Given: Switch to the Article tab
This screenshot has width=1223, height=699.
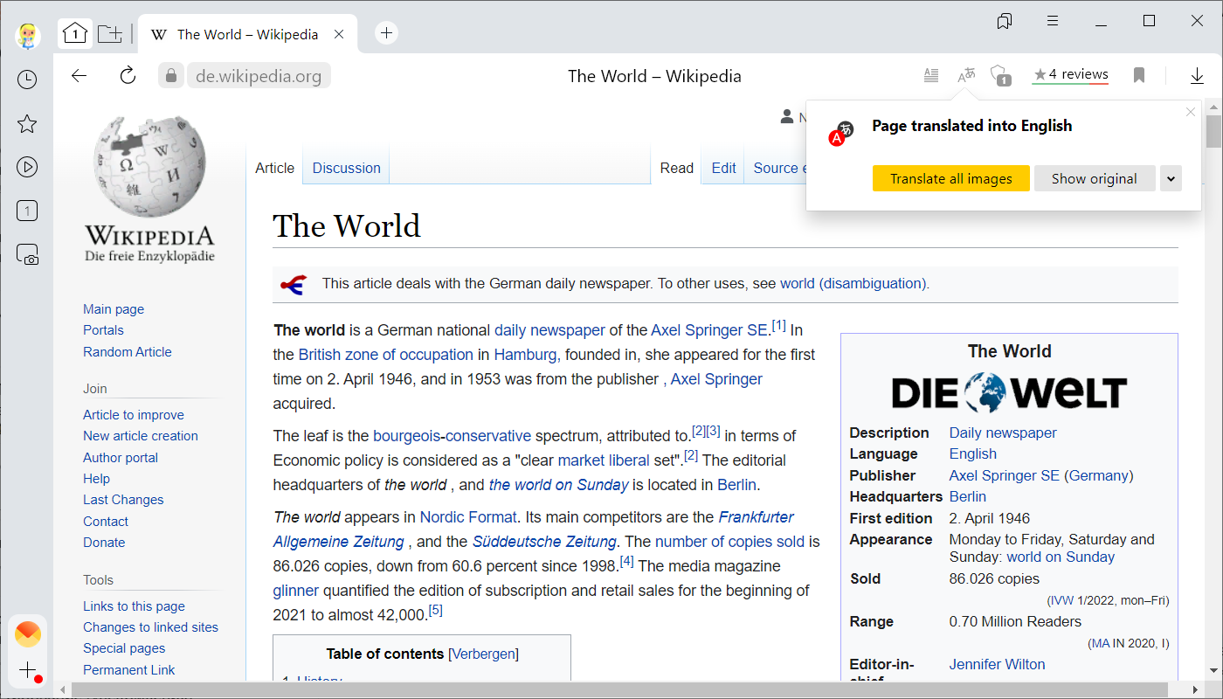Looking at the screenshot, I should tap(274, 168).
